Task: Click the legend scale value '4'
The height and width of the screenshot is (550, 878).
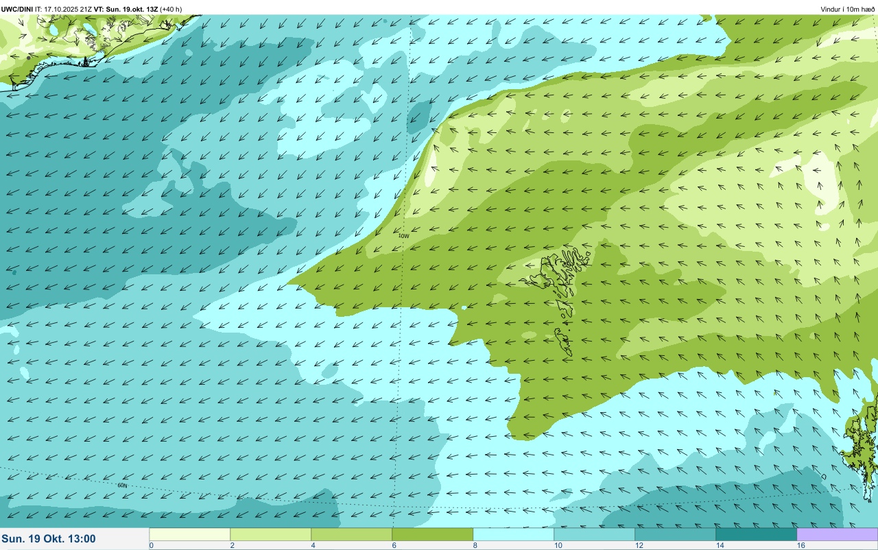Action: coord(313,545)
